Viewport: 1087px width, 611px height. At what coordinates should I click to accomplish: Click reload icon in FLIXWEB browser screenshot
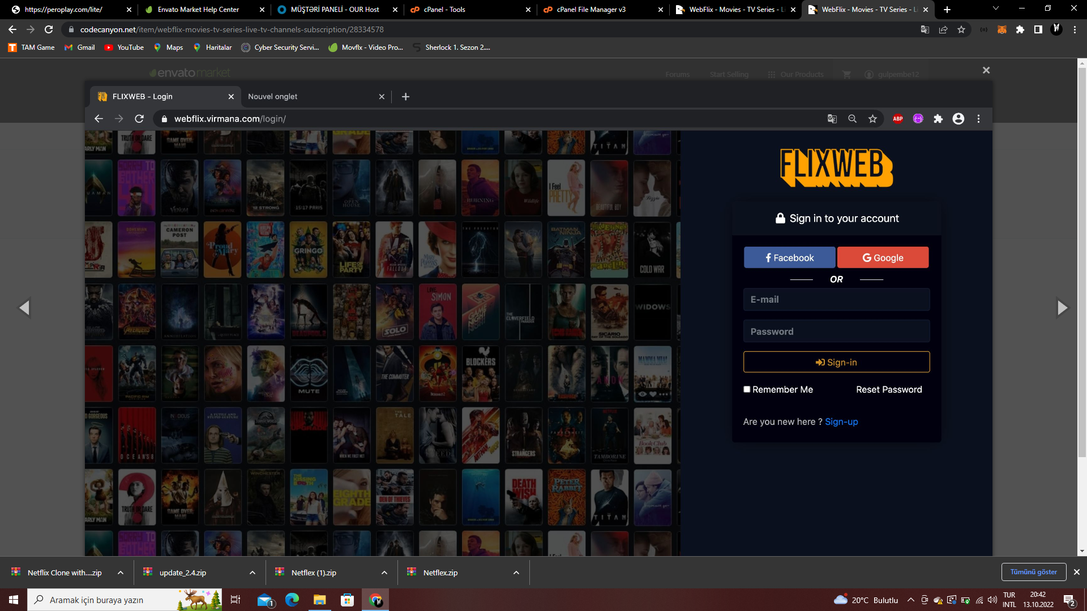tap(139, 119)
